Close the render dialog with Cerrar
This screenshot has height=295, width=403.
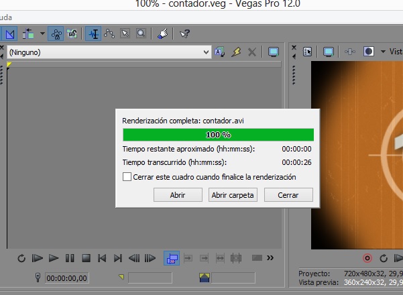click(288, 195)
